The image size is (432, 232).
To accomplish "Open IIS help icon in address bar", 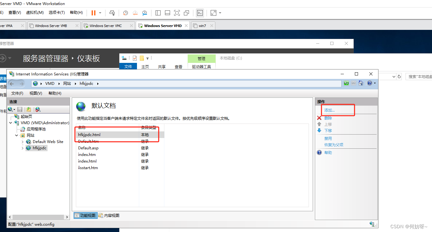I will (369, 83).
